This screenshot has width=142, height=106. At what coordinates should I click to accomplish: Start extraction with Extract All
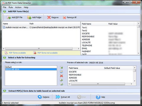pyautogui.click(x=63, y=97)
